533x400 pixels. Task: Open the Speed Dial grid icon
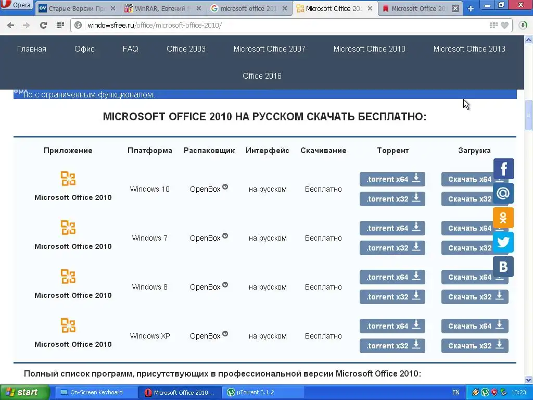pos(60,25)
